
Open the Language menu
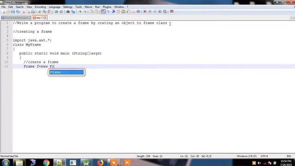[54, 7]
